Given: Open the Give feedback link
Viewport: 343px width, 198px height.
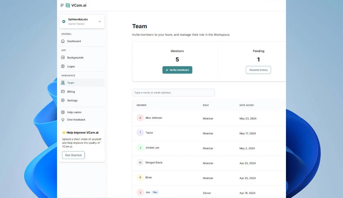Looking at the screenshot, I should click(x=76, y=120).
